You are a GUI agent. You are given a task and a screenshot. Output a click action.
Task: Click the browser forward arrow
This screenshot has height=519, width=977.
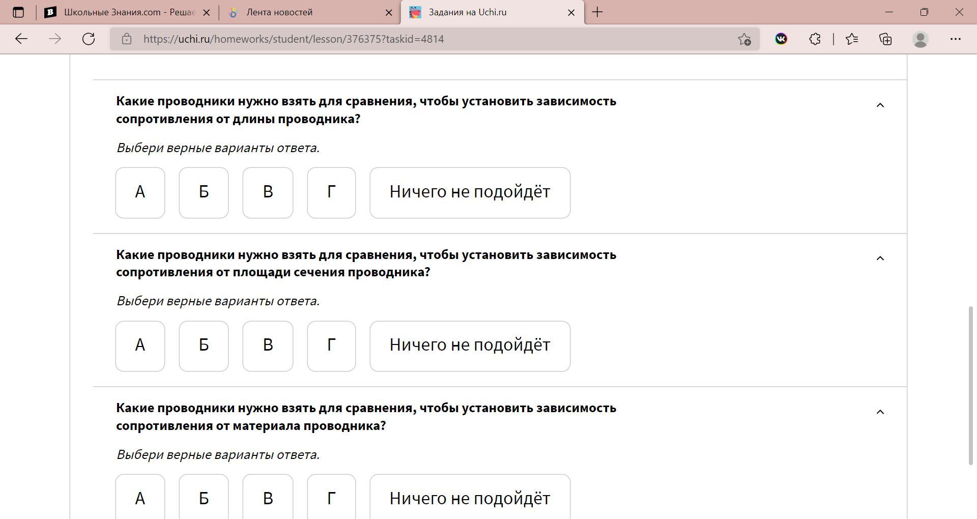55,39
